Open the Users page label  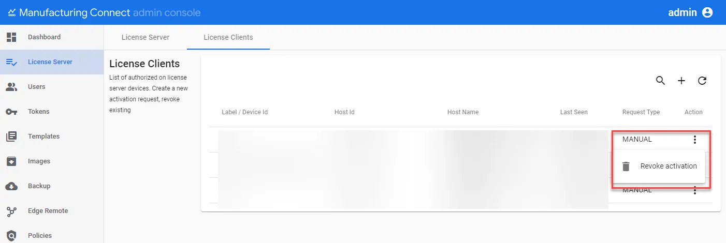point(37,87)
